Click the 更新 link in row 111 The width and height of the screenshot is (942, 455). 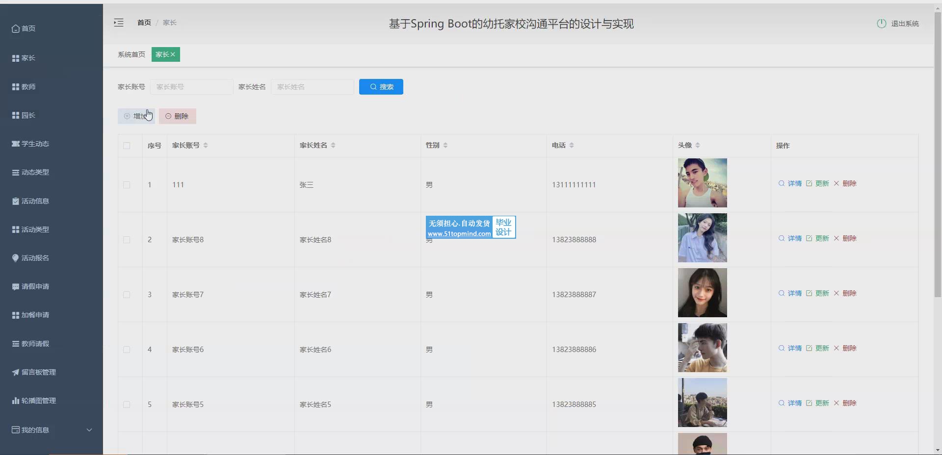(822, 183)
